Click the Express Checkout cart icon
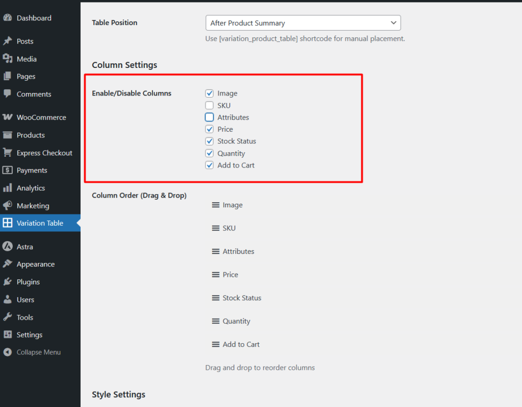522x407 pixels. pos(7,153)
